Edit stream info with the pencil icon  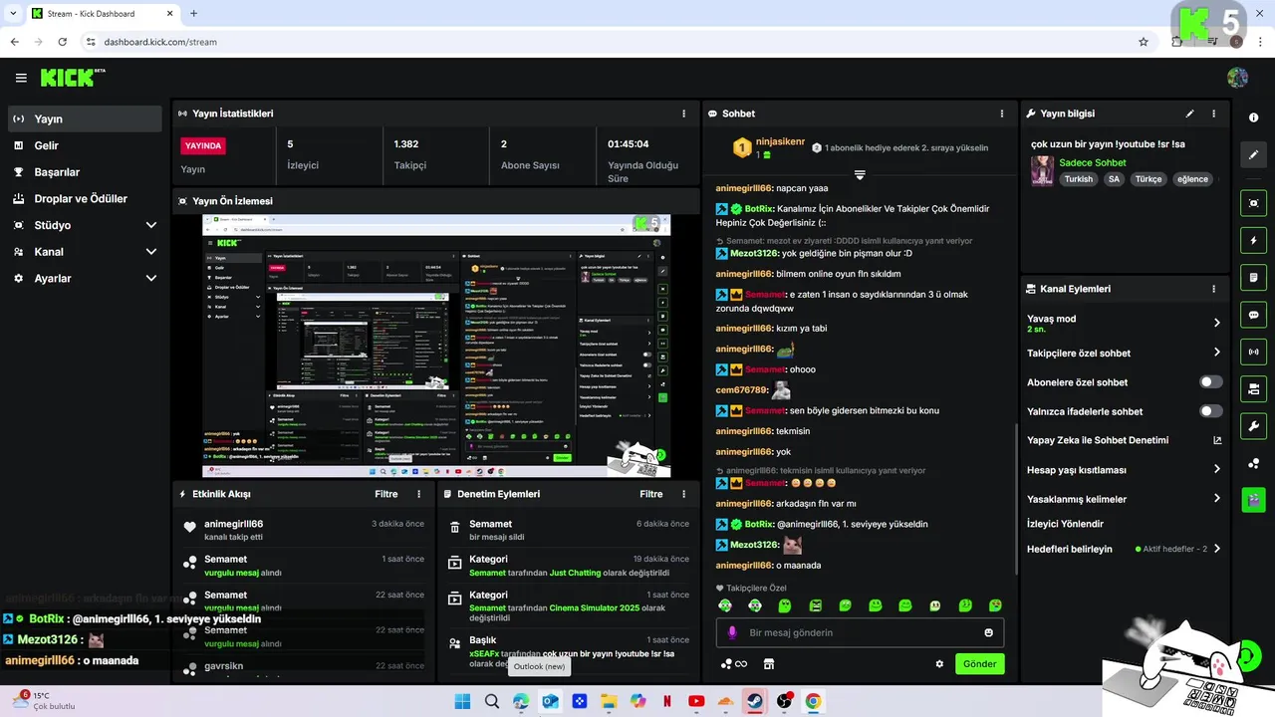1189,114
